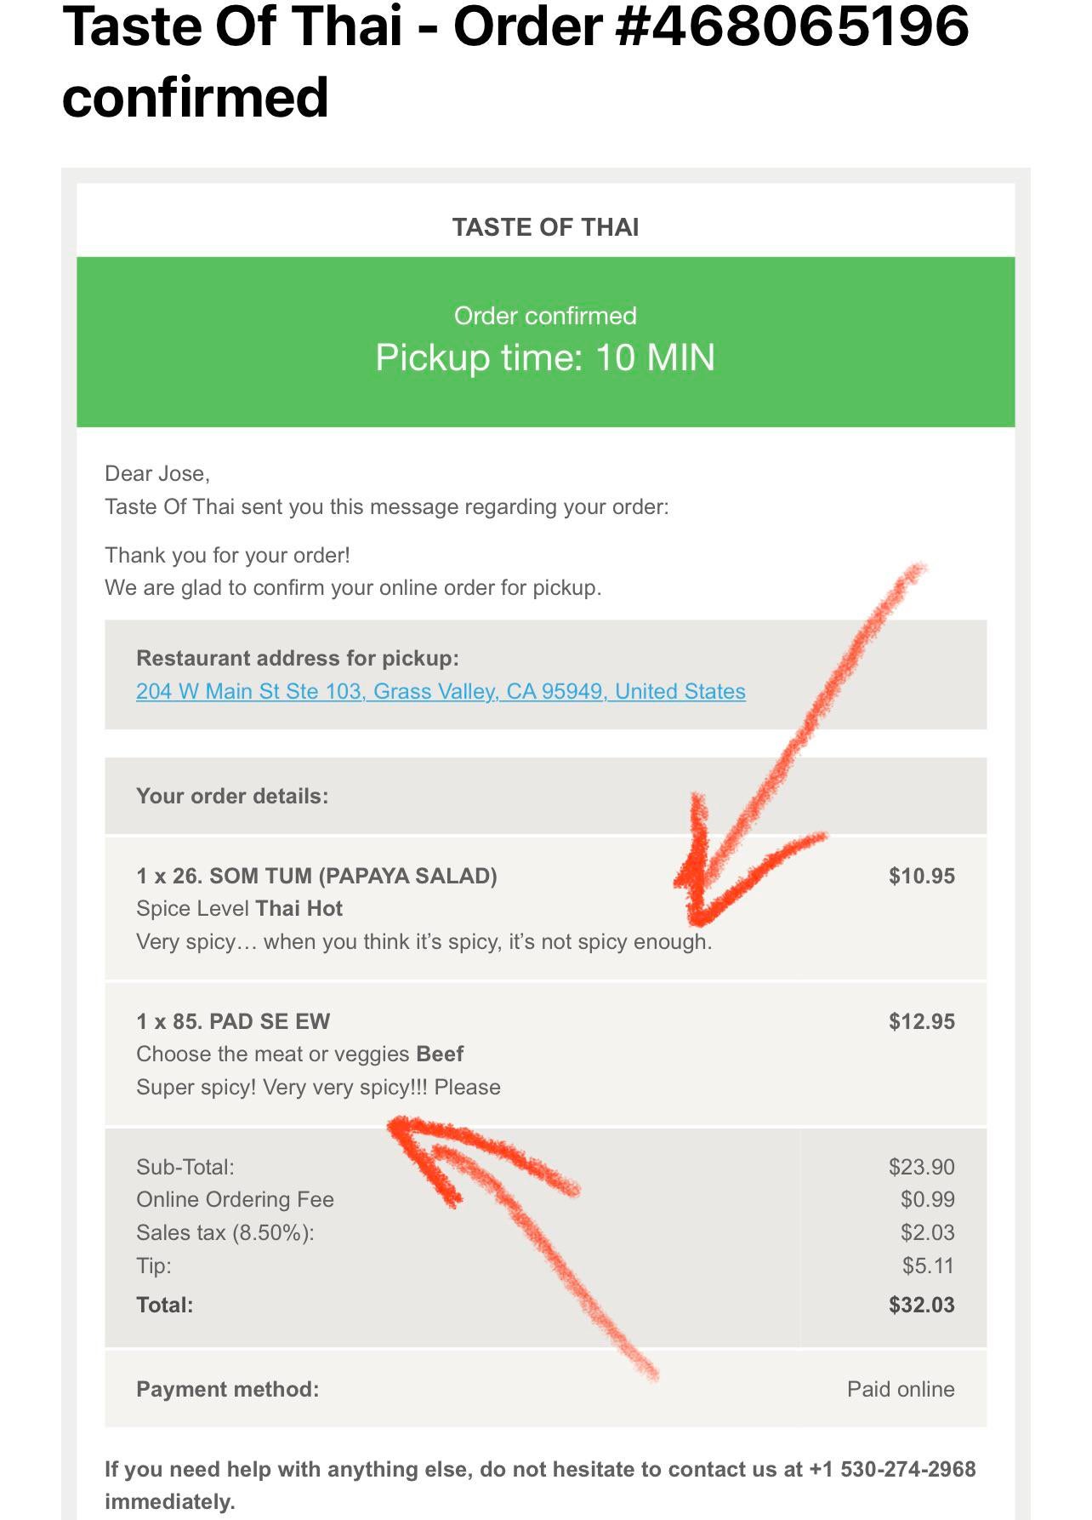Click the $10.95 papaya salad price
1092x1520 pixels.
pos(921,876)
